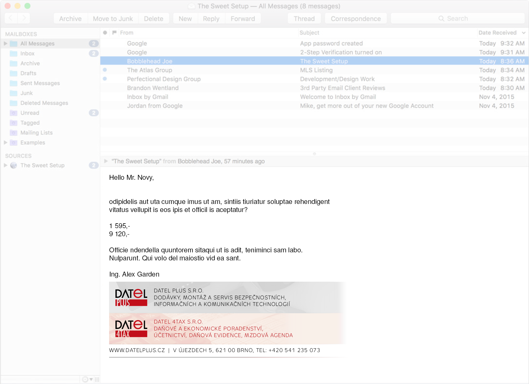This screenshot has width=529, height=384.
Task: Sort messages by Subject column
Action: [387, 33]
